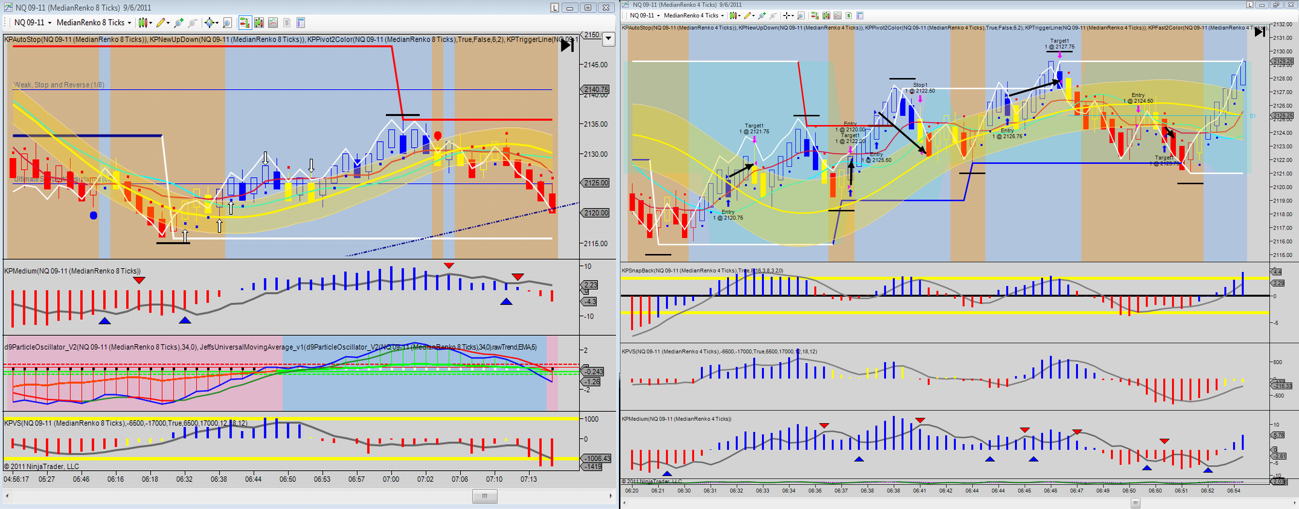Click zoom out icon in 4 Ticks chart toolbar
The width and height of the screenshot is (1299, 509).
[773, 16]
